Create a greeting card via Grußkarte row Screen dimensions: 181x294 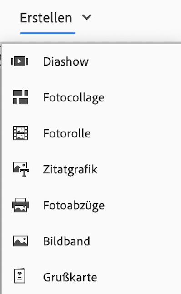pos(91,277)
